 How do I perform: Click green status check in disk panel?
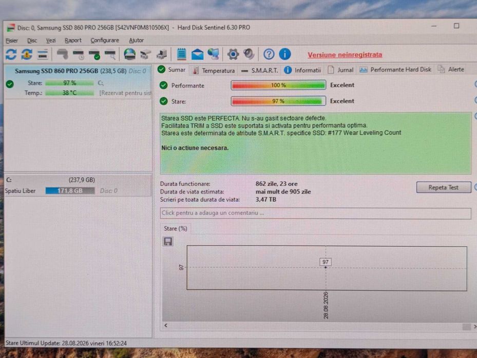pos(10,84)
